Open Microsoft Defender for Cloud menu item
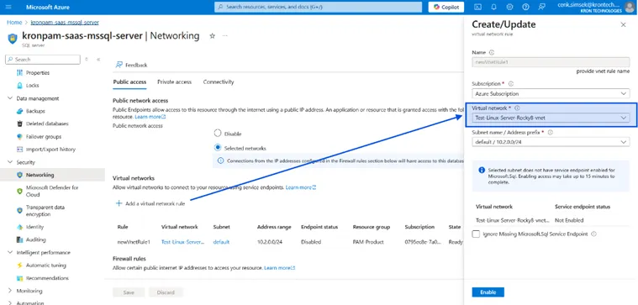 point(52,191)
